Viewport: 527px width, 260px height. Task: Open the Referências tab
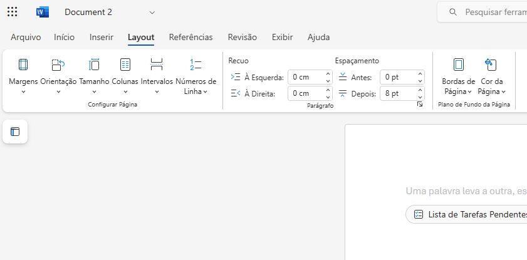point(190,37)
